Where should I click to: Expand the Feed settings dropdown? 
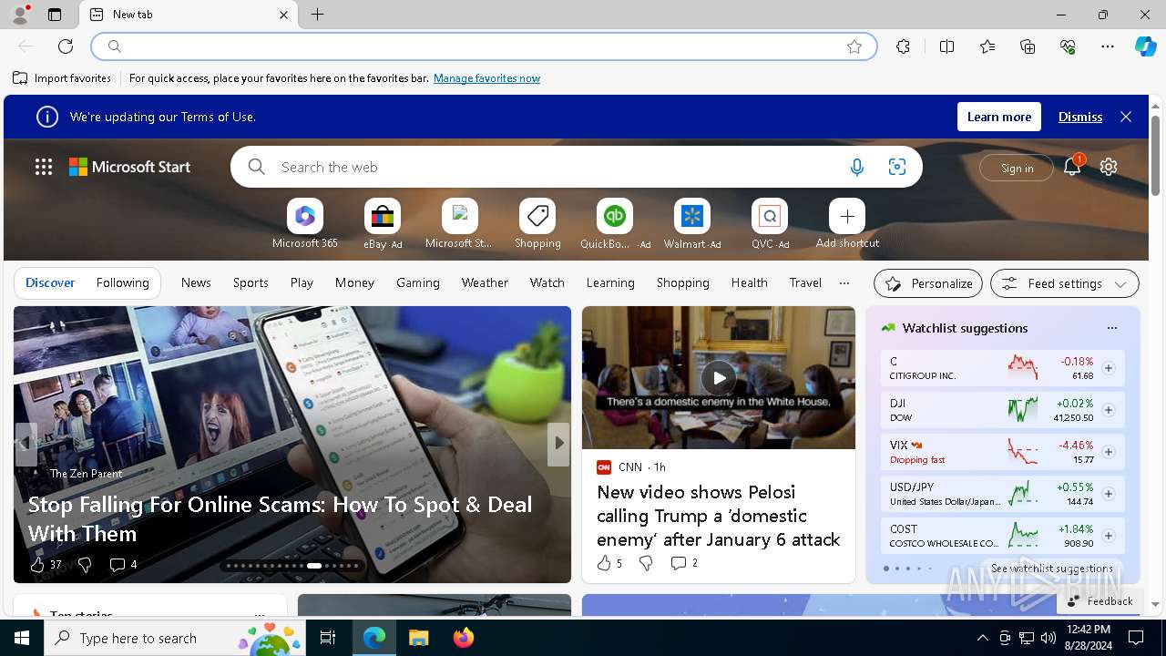point(1064,283)
